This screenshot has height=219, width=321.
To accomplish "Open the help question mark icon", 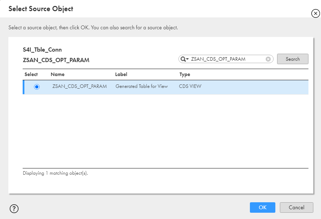I will [14, 209].
